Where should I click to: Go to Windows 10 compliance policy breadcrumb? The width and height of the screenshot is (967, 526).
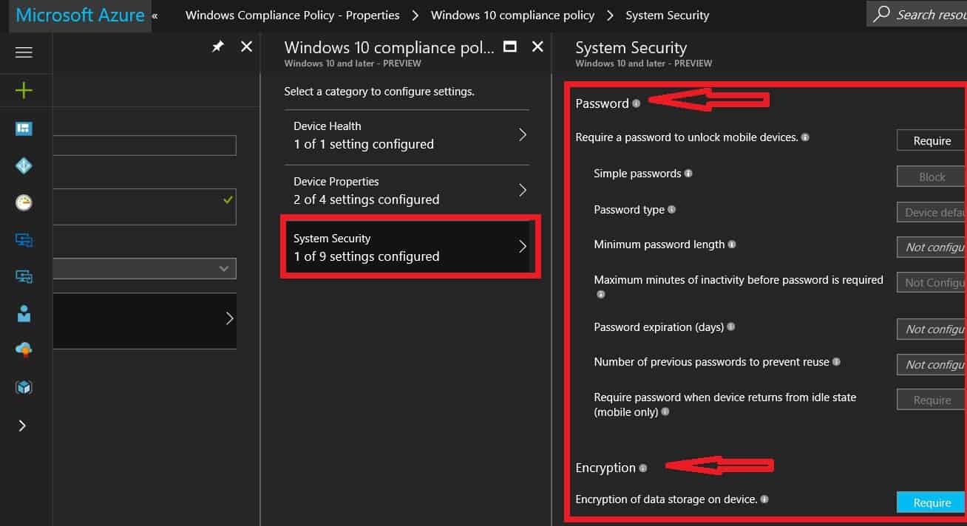click(512, 15)
